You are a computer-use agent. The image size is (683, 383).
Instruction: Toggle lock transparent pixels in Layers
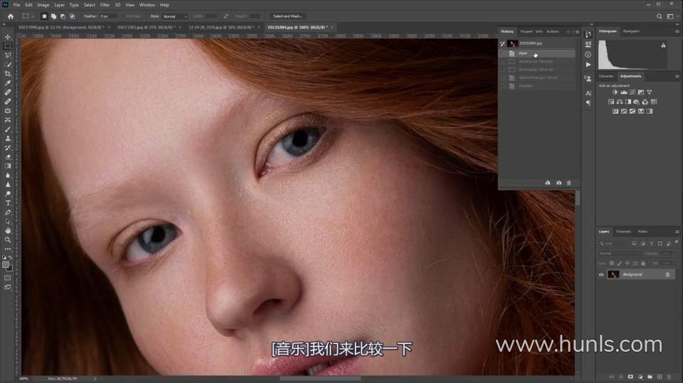tap(612, 264)
